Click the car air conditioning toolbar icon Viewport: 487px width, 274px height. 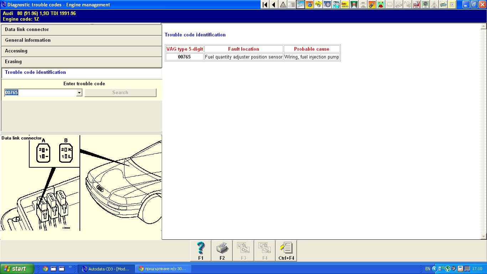point(443,5)
